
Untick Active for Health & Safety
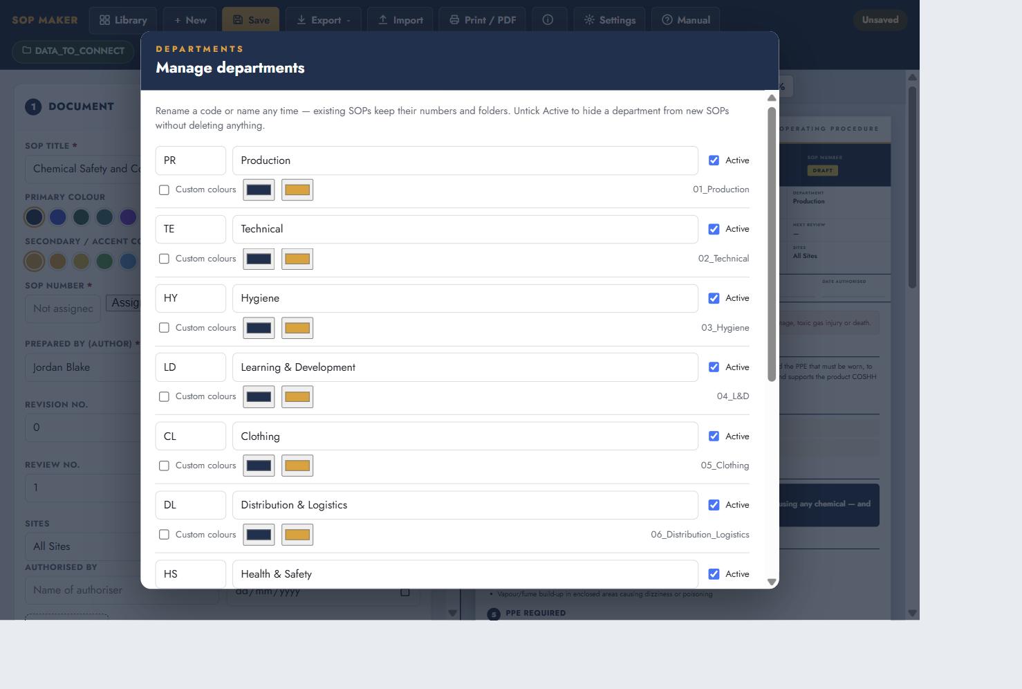pos(714,574)
